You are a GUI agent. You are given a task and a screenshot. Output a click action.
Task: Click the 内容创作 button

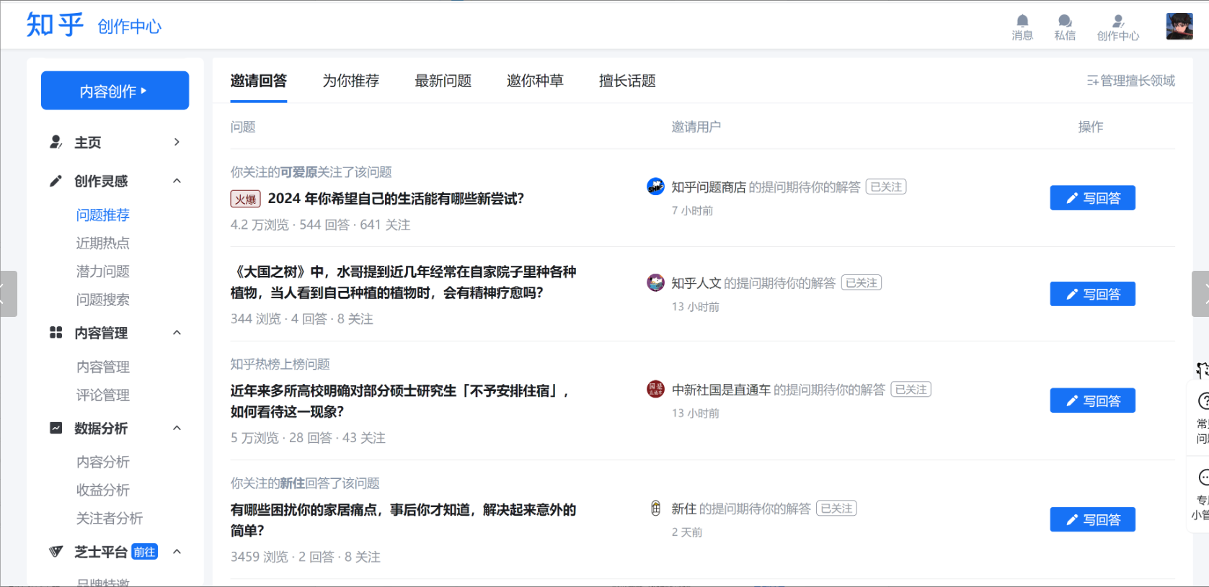115,91
